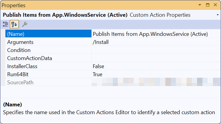Select the (Name) property row
The image size is (221, 124).
click(x=48, y=34)
